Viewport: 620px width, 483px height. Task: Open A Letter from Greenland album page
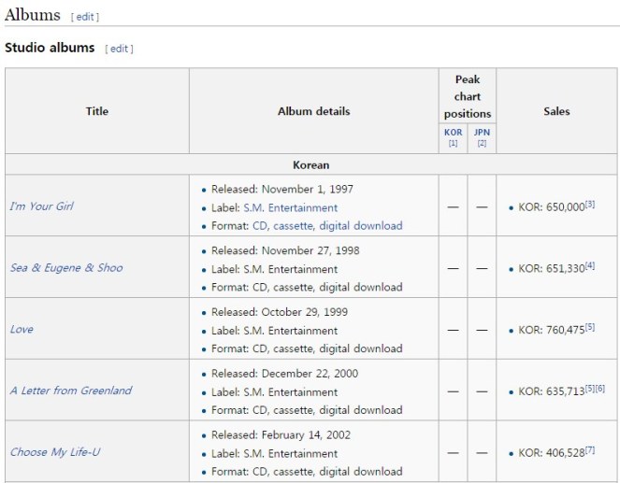tap(71, 391)
